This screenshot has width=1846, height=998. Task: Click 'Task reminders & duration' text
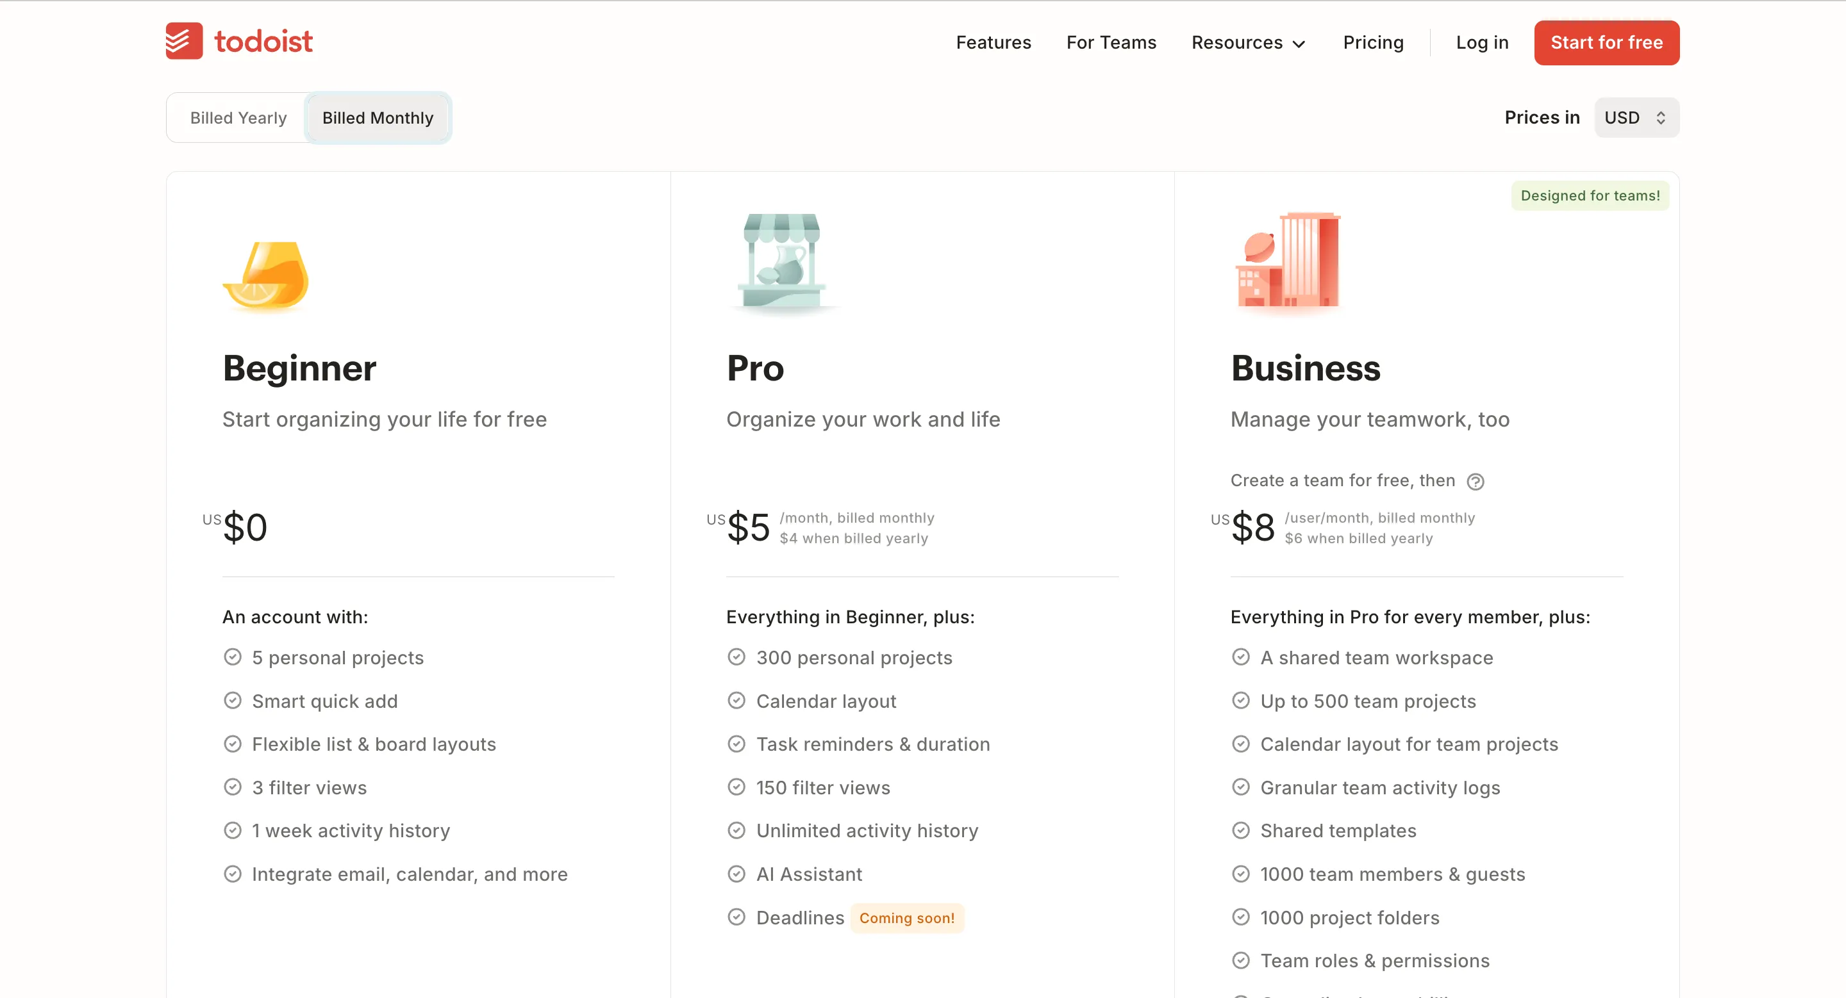(873, 744)
